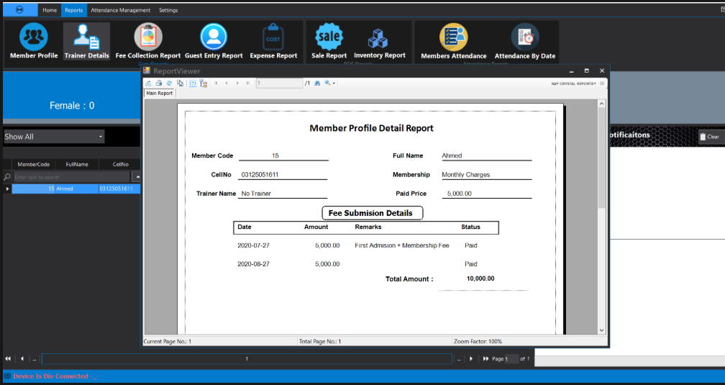Select the Main Report tab
The image size is (725, 385).
(159, 93)
